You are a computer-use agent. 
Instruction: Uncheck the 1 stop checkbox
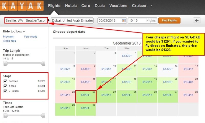(5, 86)
